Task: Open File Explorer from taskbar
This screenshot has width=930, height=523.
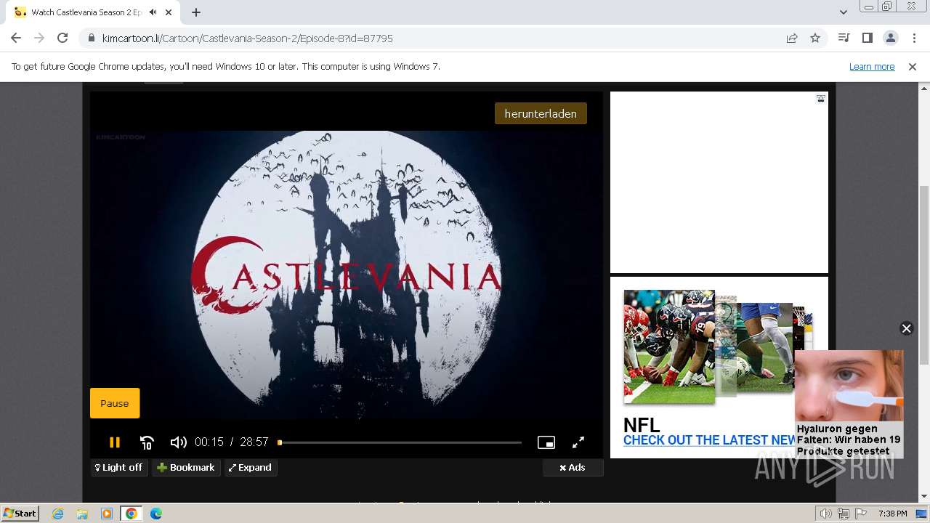Action: (x=82, y=514)
